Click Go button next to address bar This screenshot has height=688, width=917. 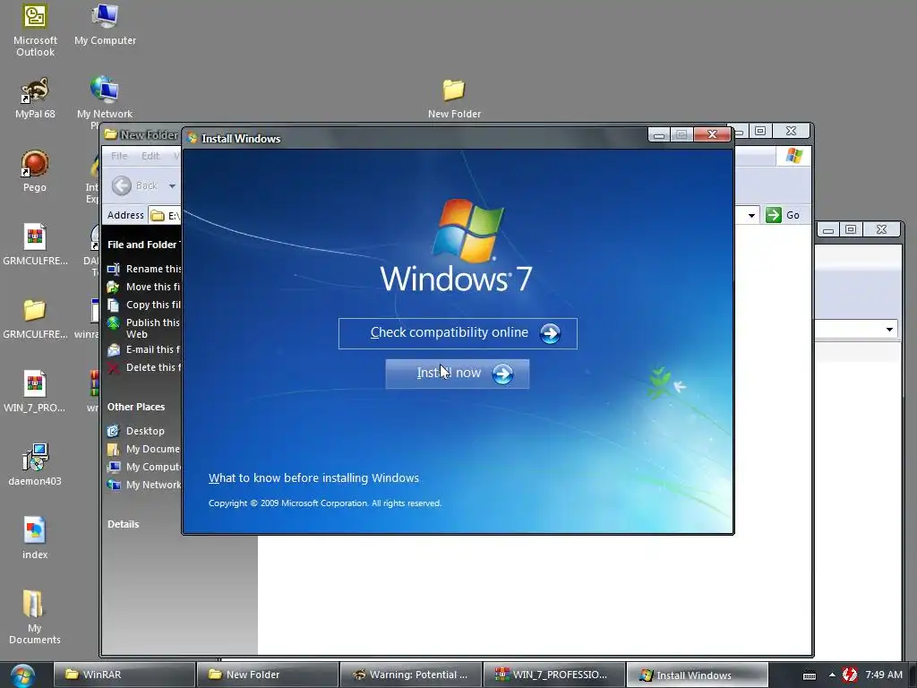tap(783, 215)
